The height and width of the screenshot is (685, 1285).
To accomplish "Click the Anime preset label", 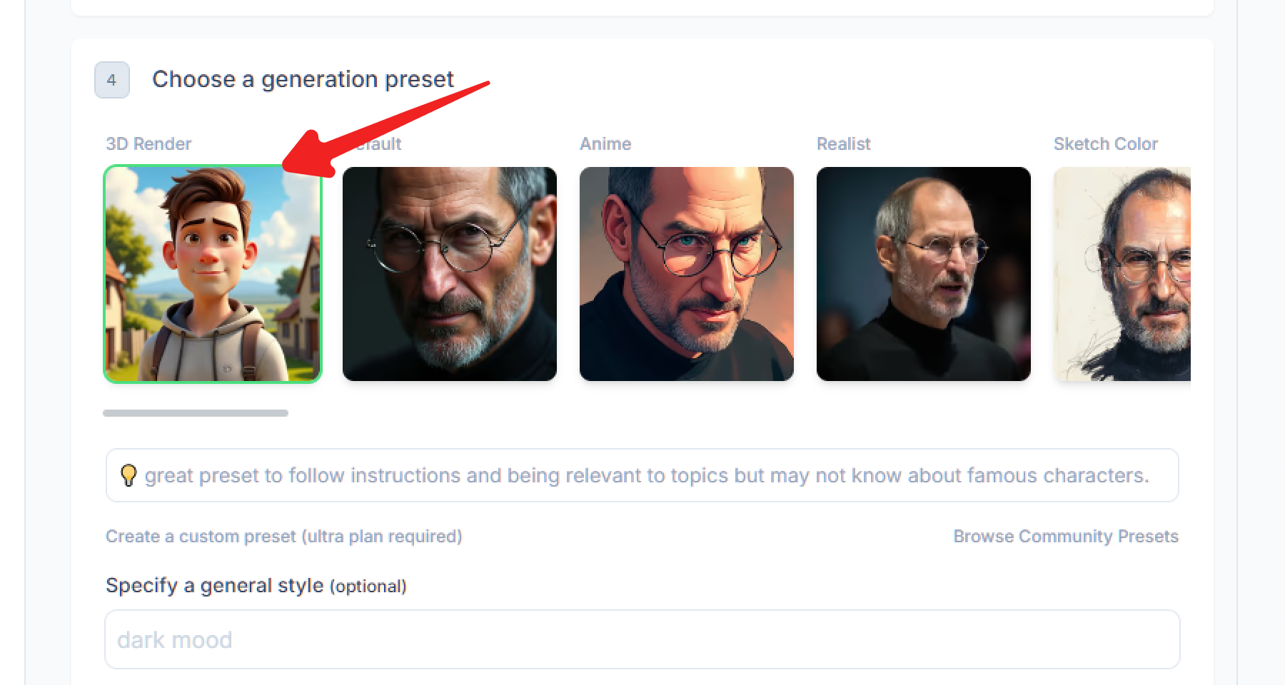I will pos(605,143).
